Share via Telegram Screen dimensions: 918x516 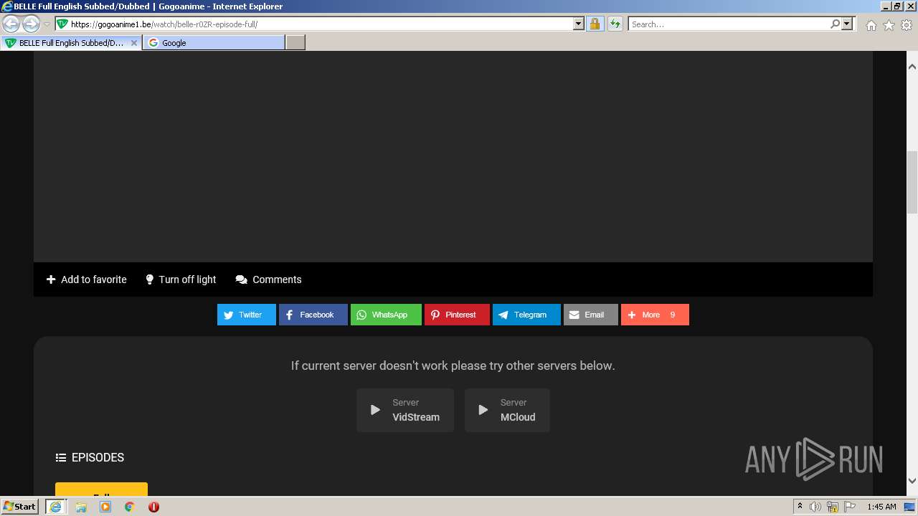526,315
